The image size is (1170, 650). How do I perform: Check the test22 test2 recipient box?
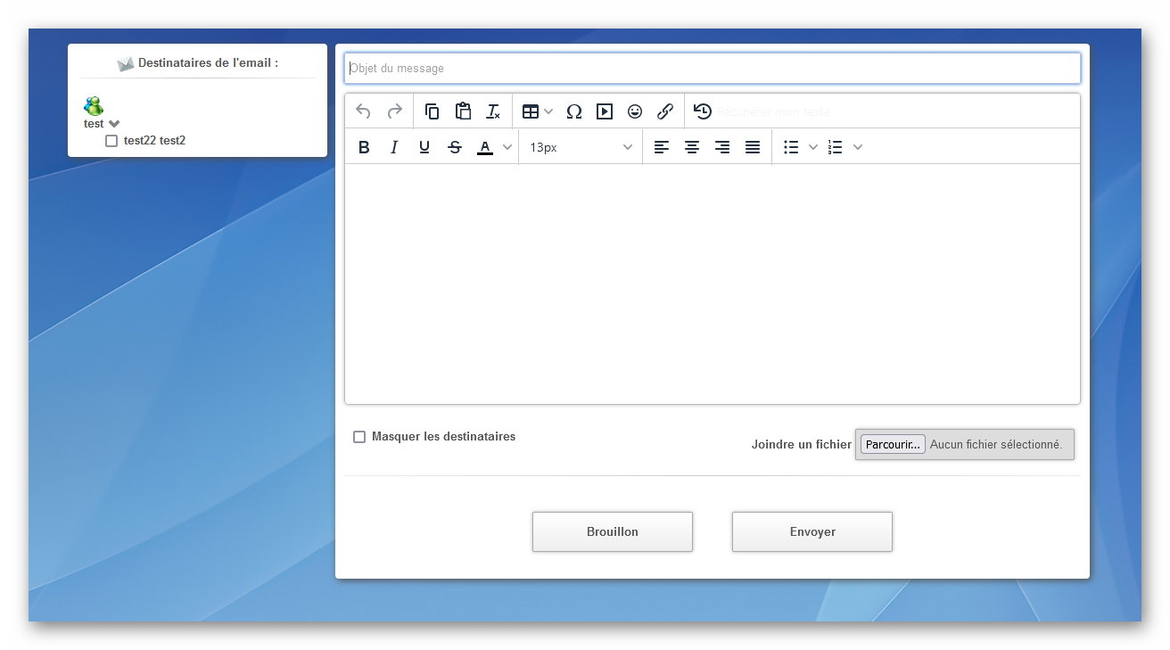[111, 141]
